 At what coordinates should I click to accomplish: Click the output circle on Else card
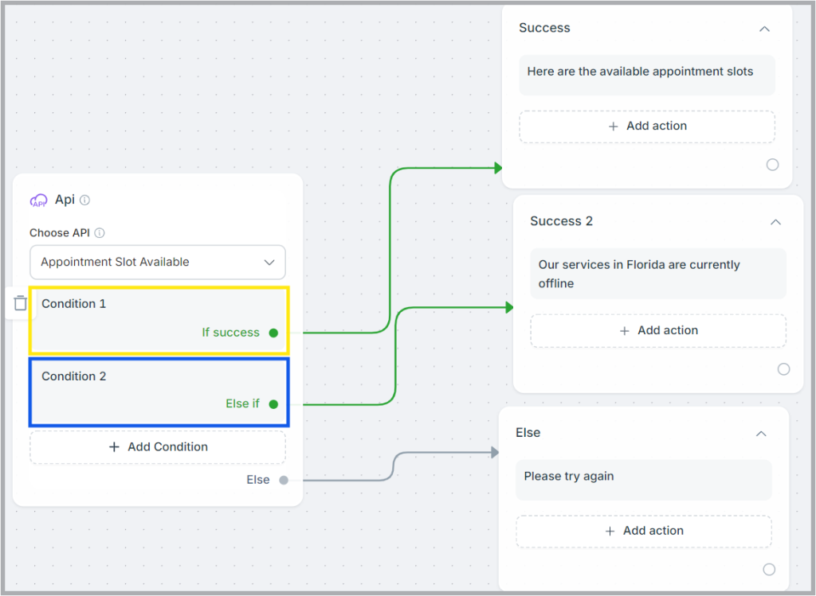[769, 570]
